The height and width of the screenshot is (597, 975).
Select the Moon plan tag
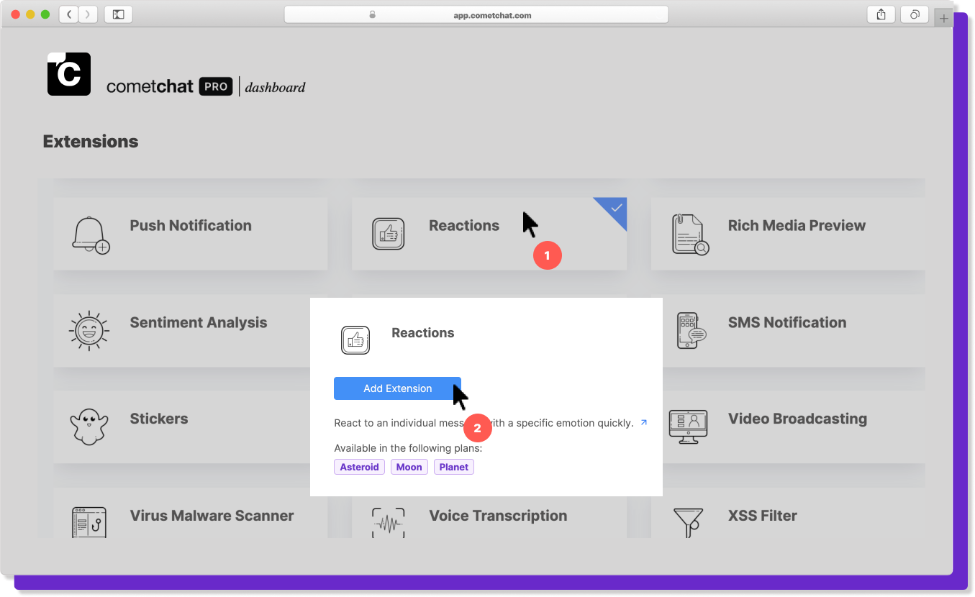click(x=409, y=467)
